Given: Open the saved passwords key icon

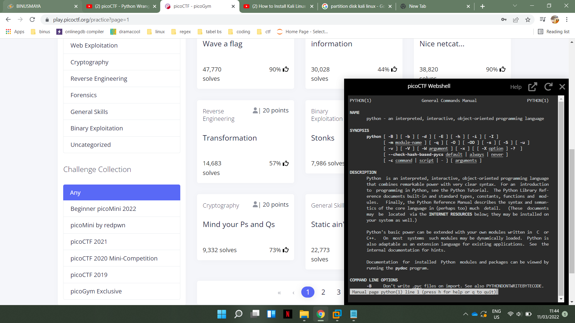Looking at the screenshot, I should click(x=504, y=20).
